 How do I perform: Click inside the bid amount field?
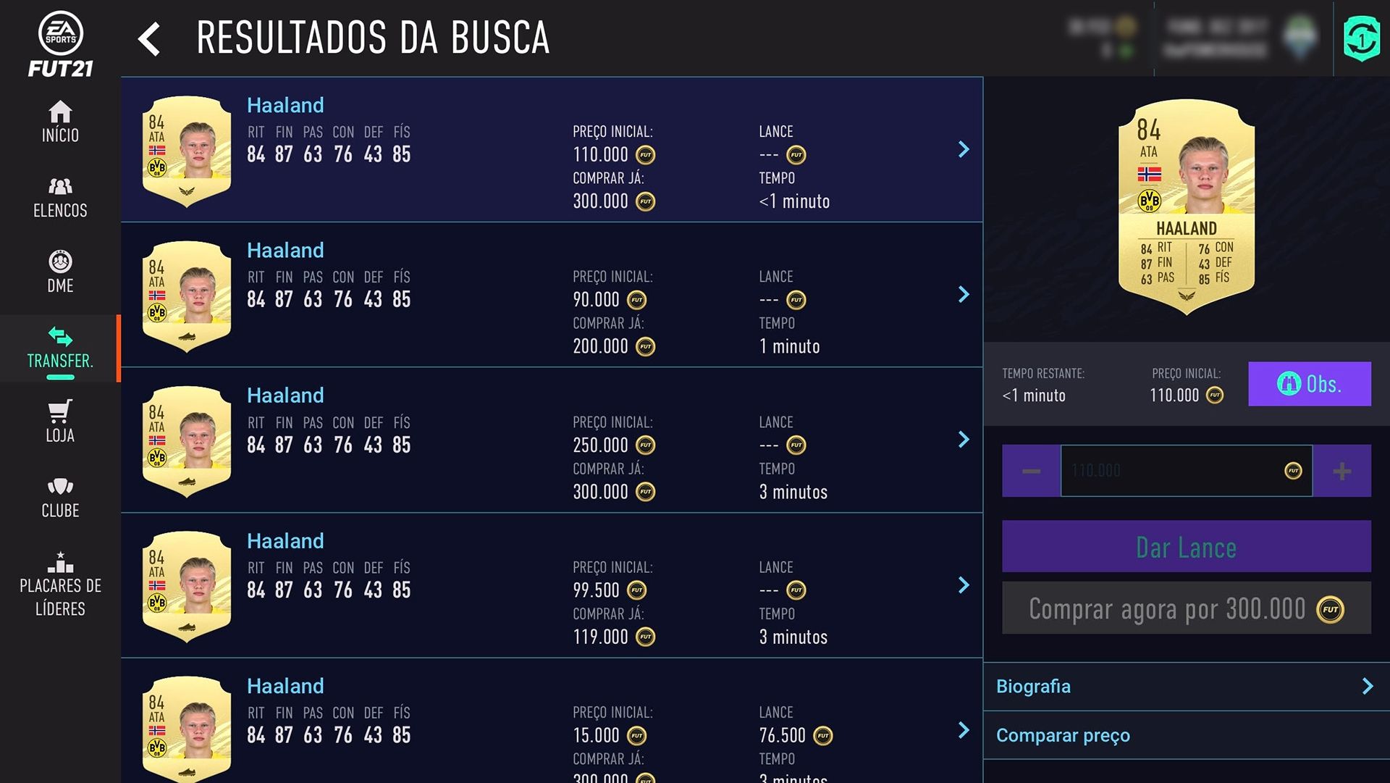(1186, 471)
